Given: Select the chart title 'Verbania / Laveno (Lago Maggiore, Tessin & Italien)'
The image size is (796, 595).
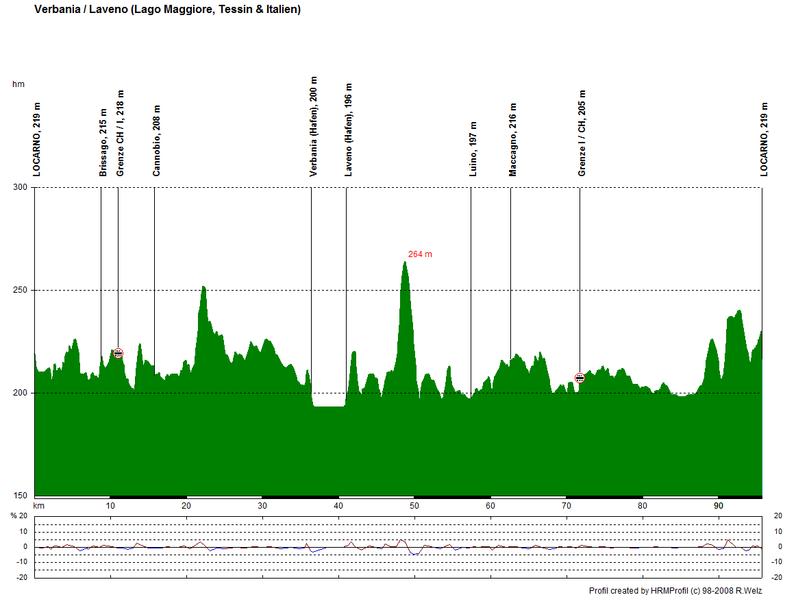Looking at the screenshot, I should (x=168, y=9).
